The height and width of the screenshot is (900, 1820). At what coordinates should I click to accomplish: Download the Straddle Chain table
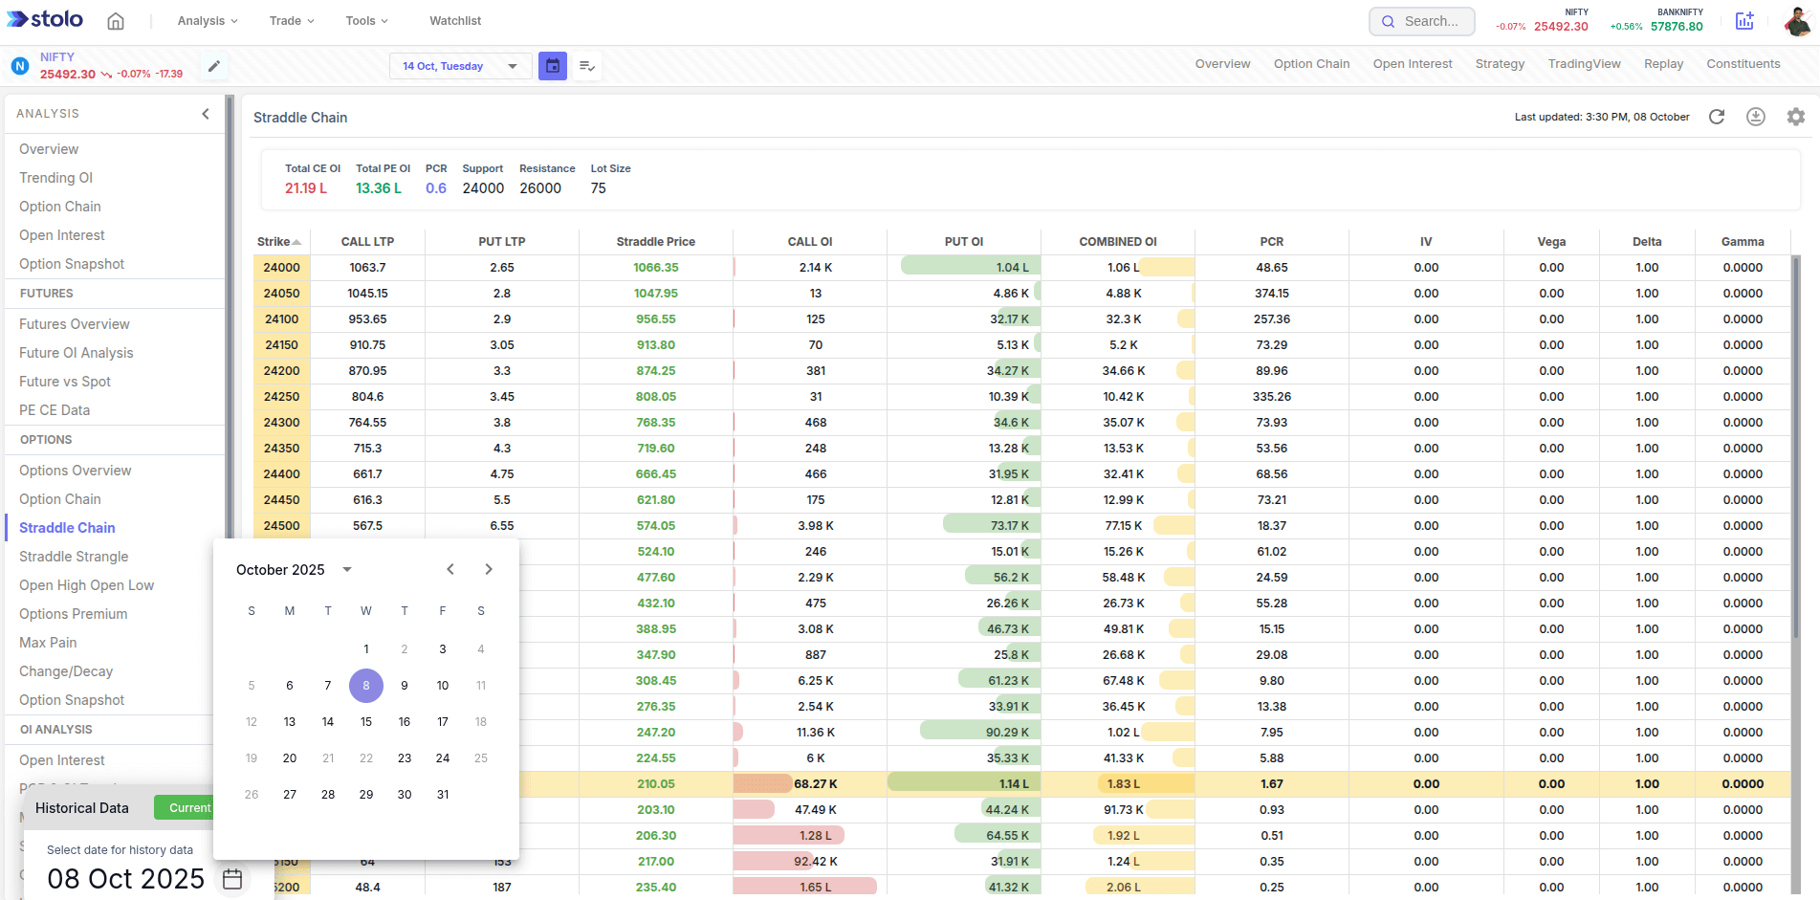click(x=1756, y=117)
